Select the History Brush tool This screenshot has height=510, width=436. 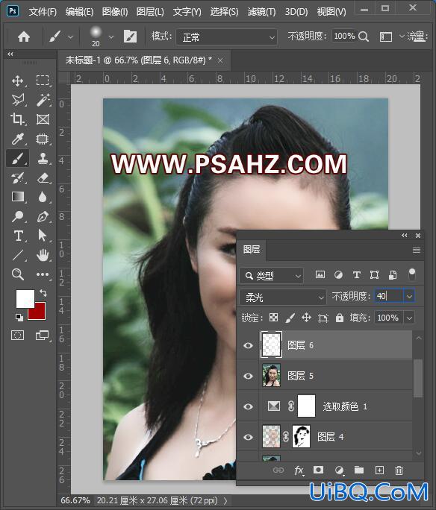[17, 178]
